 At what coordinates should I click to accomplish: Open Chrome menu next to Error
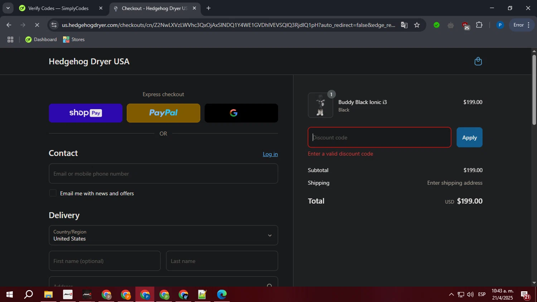click(x=529, y=25)
